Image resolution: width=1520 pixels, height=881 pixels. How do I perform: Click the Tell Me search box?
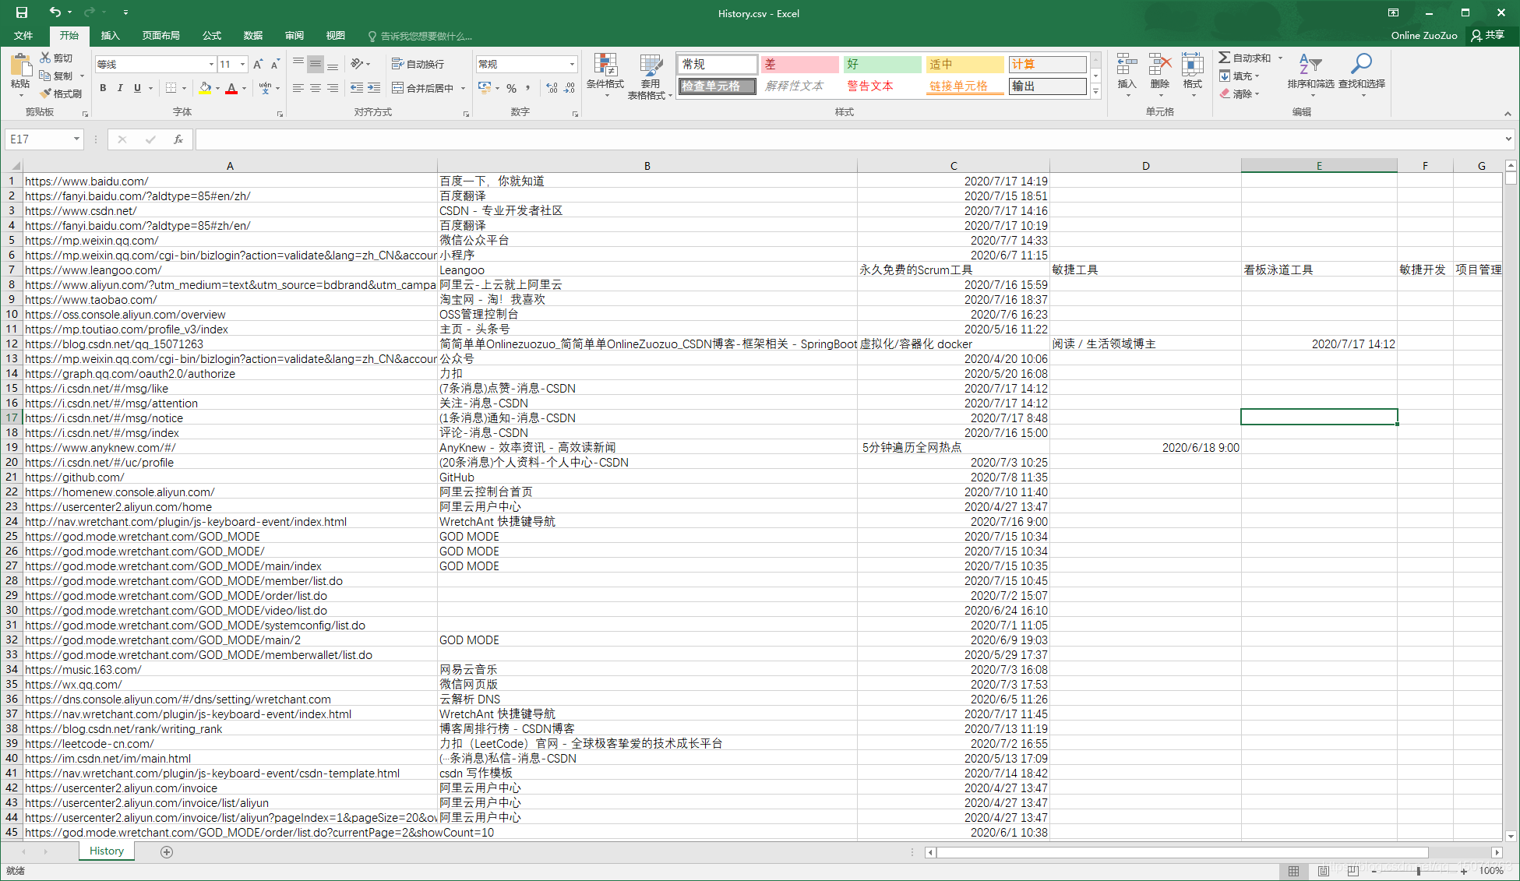tap(421, 36)
